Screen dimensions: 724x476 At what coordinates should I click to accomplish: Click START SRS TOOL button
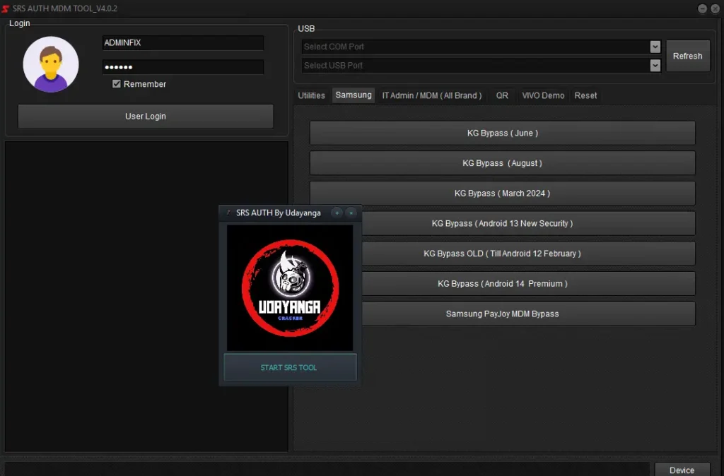click(x=290, y=367)
